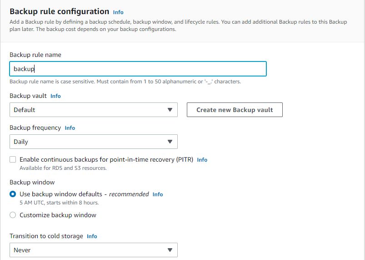
Task: Click the cold storage dropdown arrow icon
Action: [x=170, y=250]
